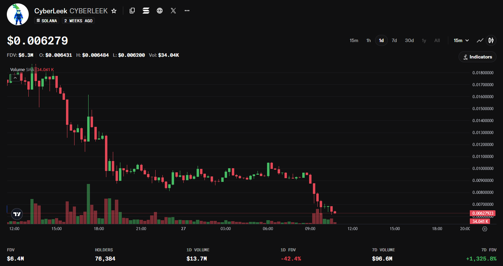Screen dimensions: 503x266
Task: Click the SOLANA chain tag
Action: (47, 21)
